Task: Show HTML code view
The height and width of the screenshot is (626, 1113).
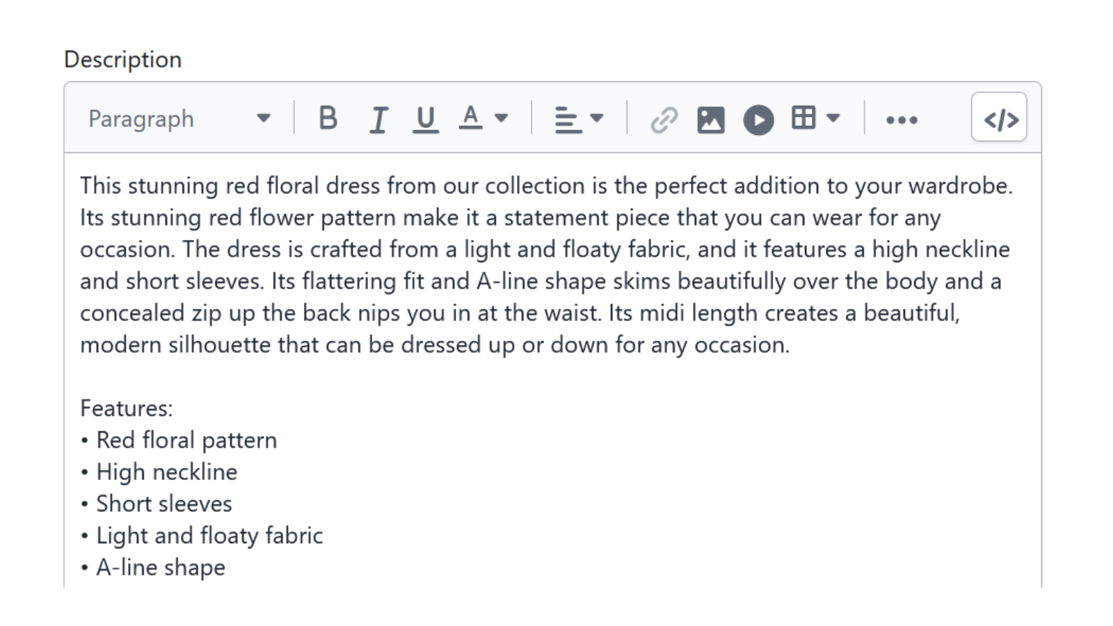Action: click(1000, 118)
